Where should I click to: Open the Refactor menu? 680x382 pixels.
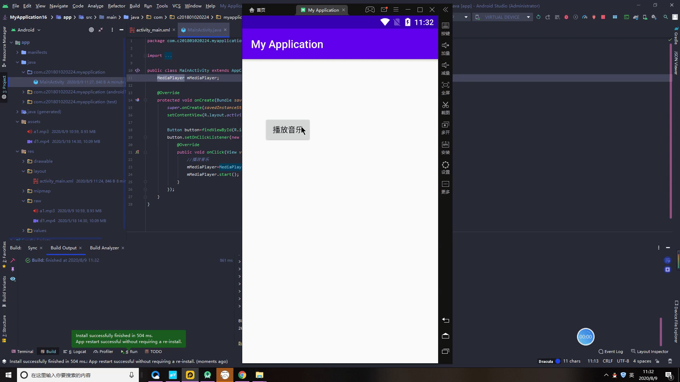tap(116, 6)
